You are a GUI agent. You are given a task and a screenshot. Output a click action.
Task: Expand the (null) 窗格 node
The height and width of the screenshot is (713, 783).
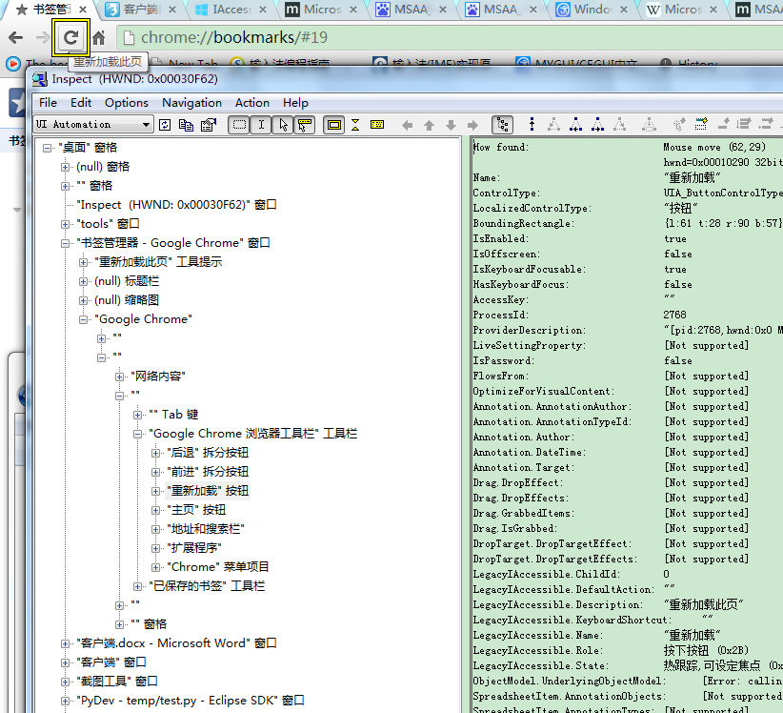click(x=65, y=167)
